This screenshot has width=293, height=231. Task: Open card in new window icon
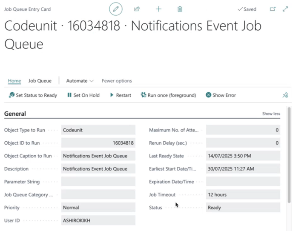273,9
